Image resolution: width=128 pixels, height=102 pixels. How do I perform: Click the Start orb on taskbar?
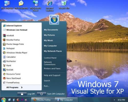point(4,100)
